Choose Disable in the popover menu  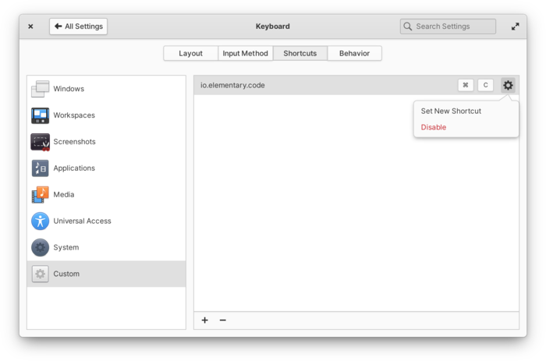(434, 127)
